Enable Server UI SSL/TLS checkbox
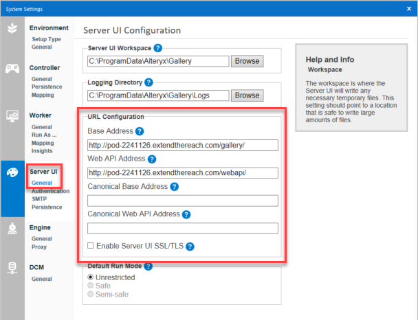The image size is (418, 320). click(x=91, y=246)
